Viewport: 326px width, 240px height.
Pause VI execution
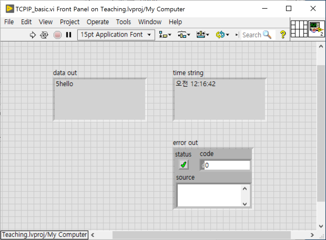[68, 35]
